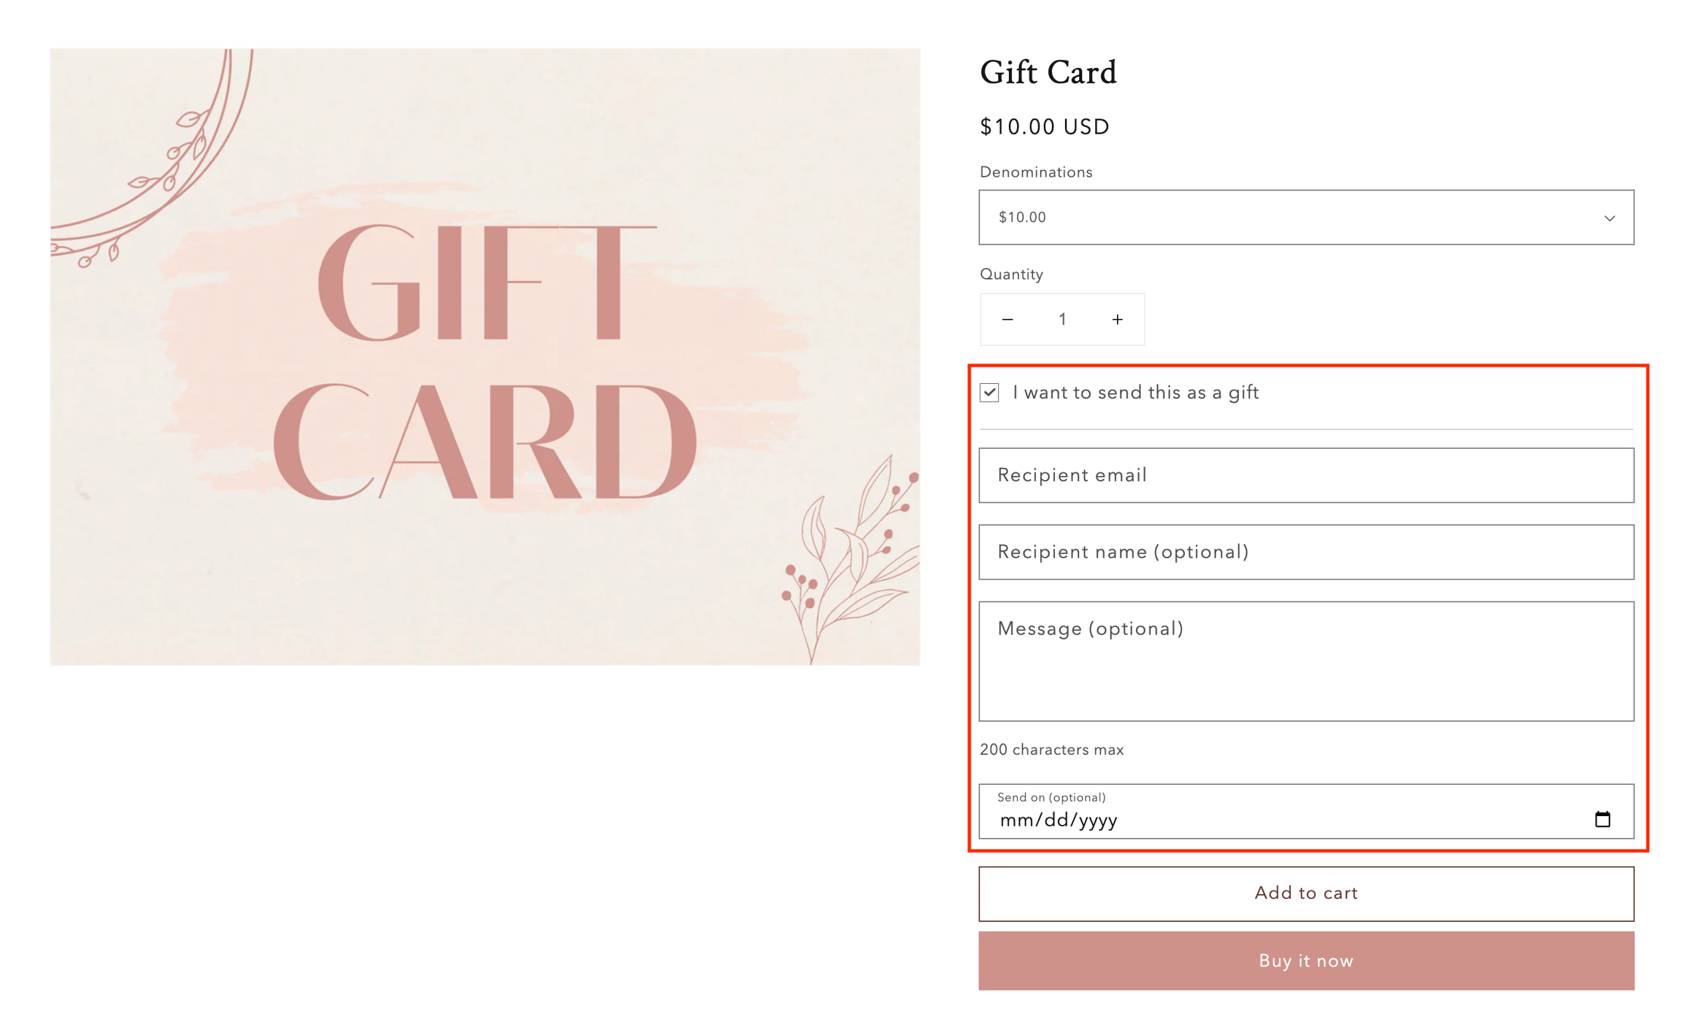The image size is (1682, 1011).
Task: Click the Denominations label
Action: 1036,172
